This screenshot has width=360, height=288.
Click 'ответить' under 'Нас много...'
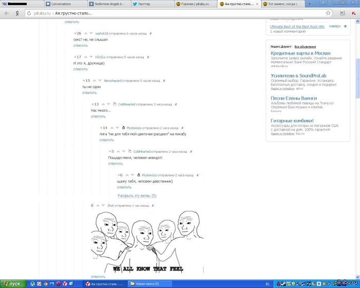[x=98, y=116]
